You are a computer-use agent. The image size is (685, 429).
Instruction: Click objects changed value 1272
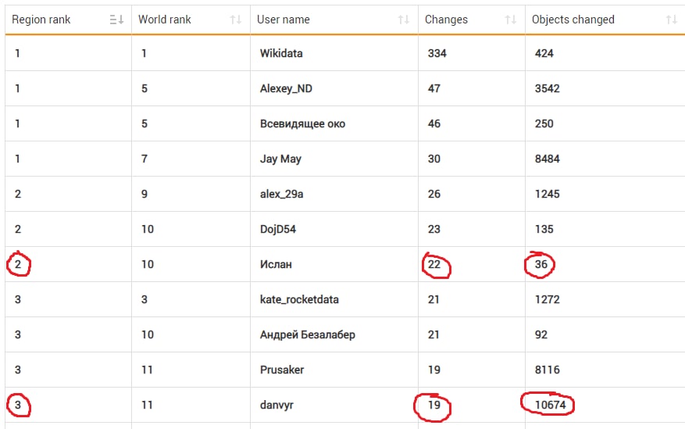[548, 300]
